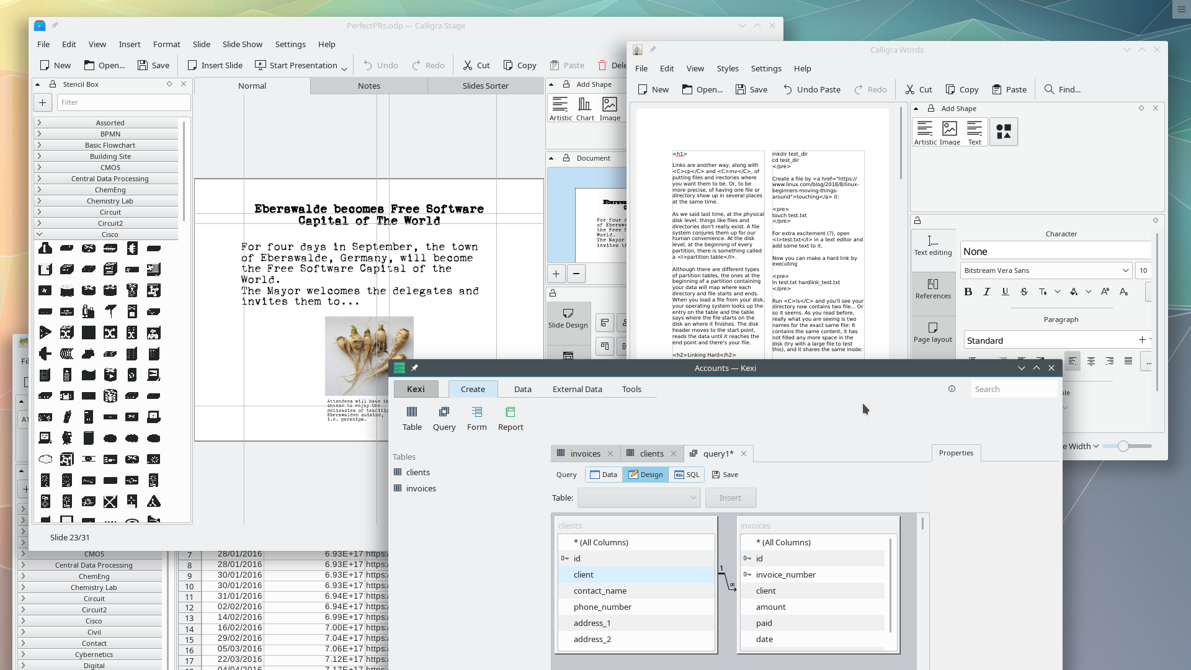Switch to Notes tab in Stage
1191x670 pixels.
(x=369, y=86)
